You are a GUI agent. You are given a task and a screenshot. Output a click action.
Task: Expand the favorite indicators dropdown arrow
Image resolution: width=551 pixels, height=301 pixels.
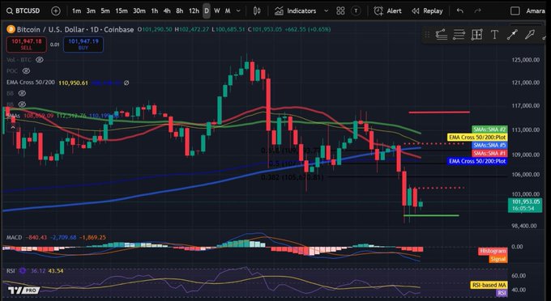tap(326, 11)
